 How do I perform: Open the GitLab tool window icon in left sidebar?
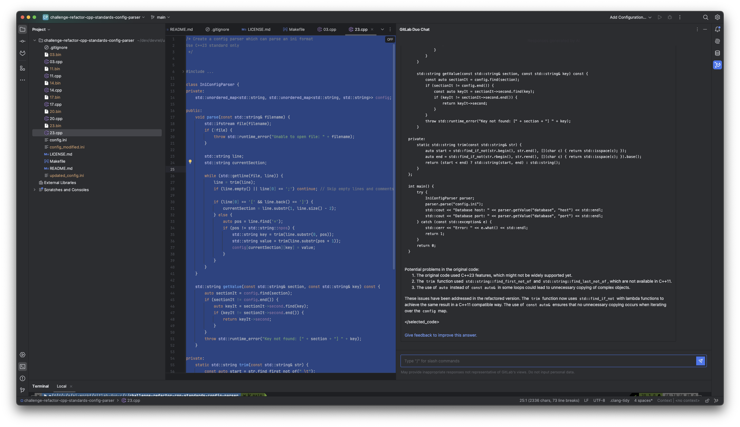click(23, 53)
